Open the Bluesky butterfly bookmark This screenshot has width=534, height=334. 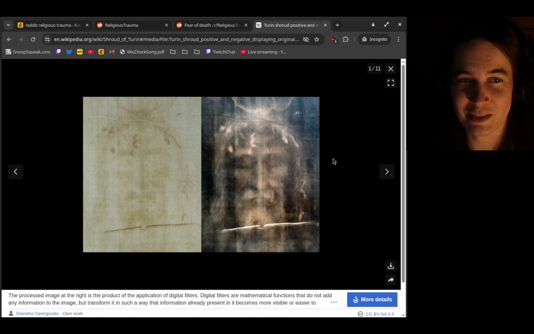pyautogui.click(x=69, y=52)
